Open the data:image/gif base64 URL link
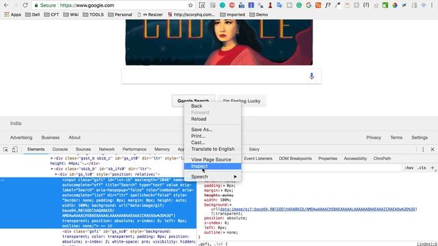This screenshot has height=246, width=438. click(318, 209)
